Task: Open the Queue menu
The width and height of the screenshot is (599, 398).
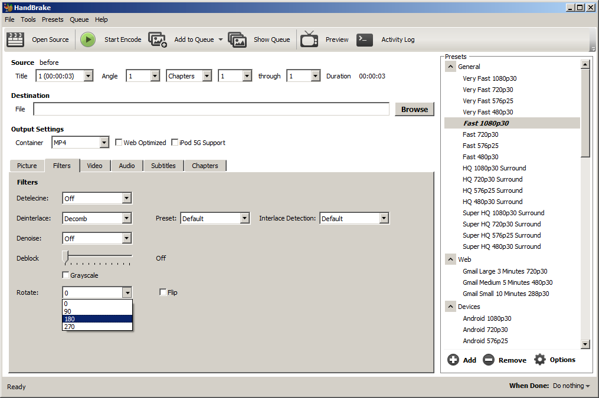Action: click(79, 19)
